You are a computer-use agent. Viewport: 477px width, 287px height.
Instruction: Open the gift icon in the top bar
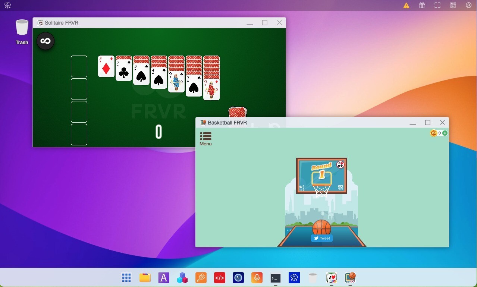tap(421, 5)
